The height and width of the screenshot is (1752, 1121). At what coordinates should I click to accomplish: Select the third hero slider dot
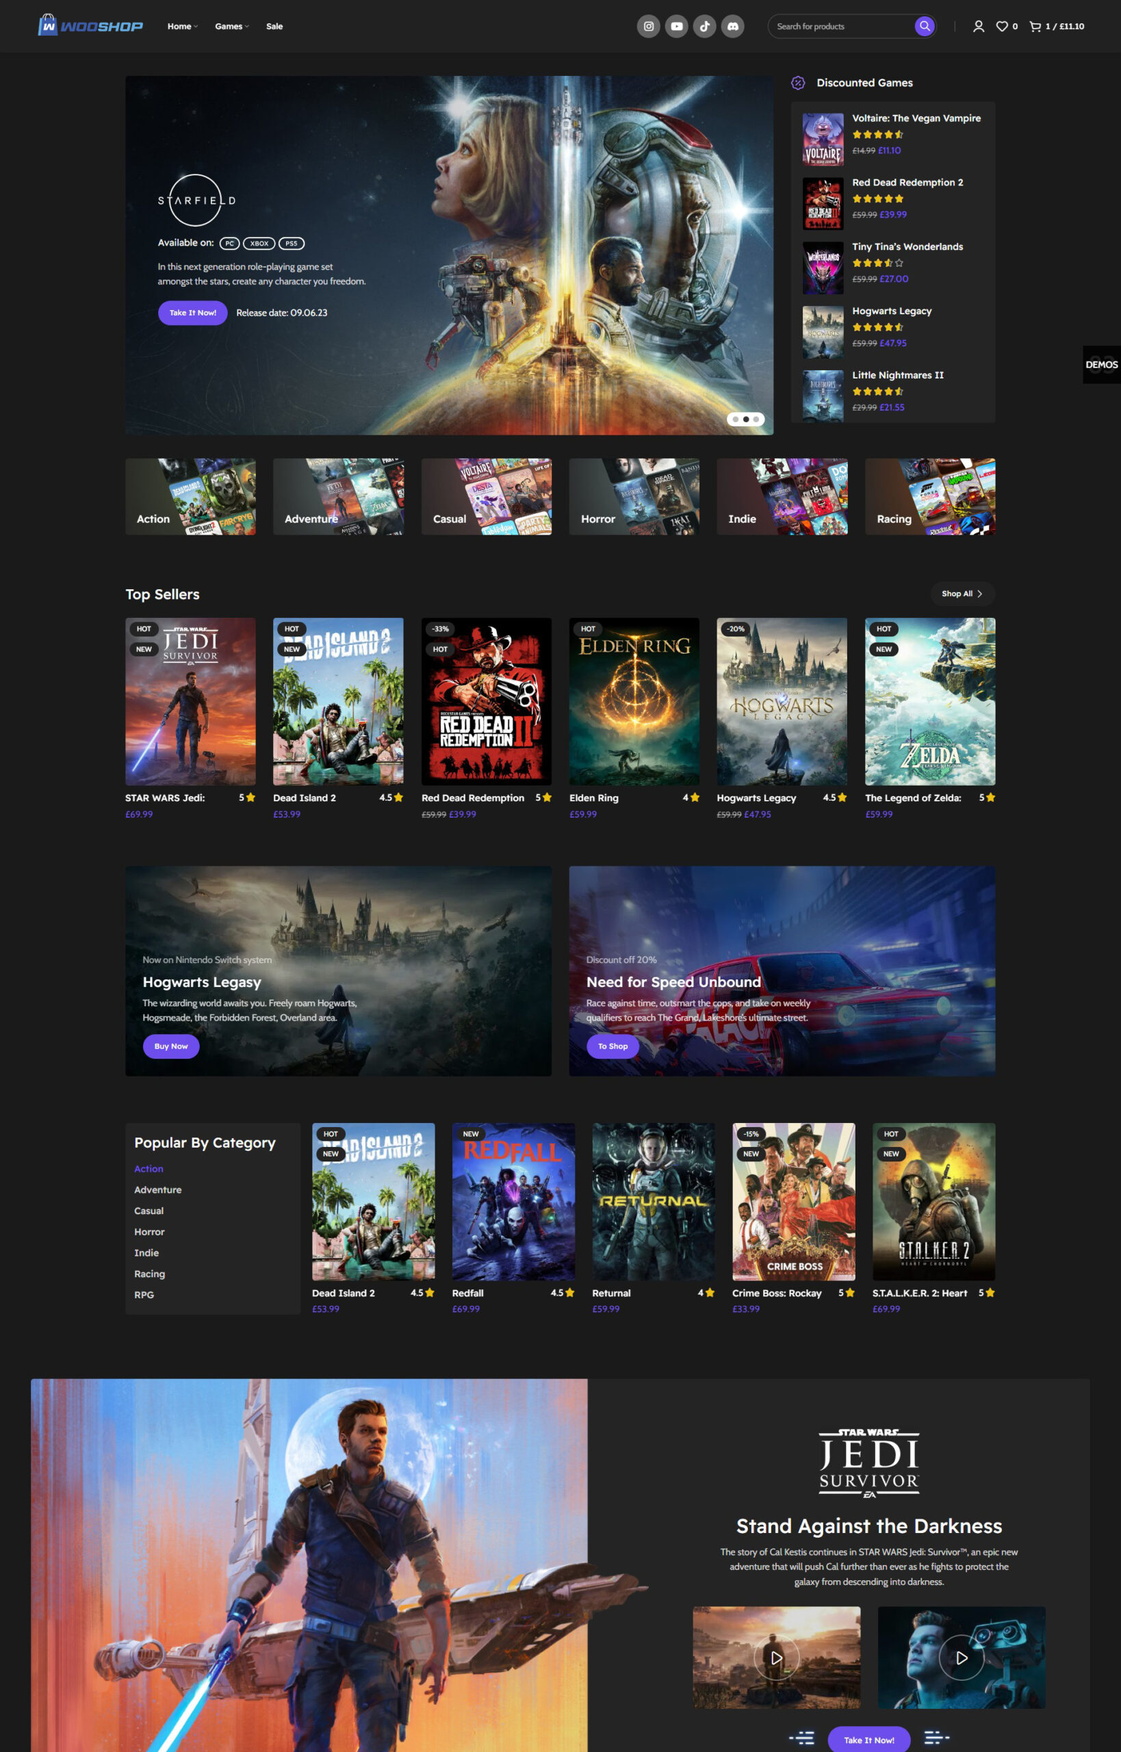coord(756,420)
